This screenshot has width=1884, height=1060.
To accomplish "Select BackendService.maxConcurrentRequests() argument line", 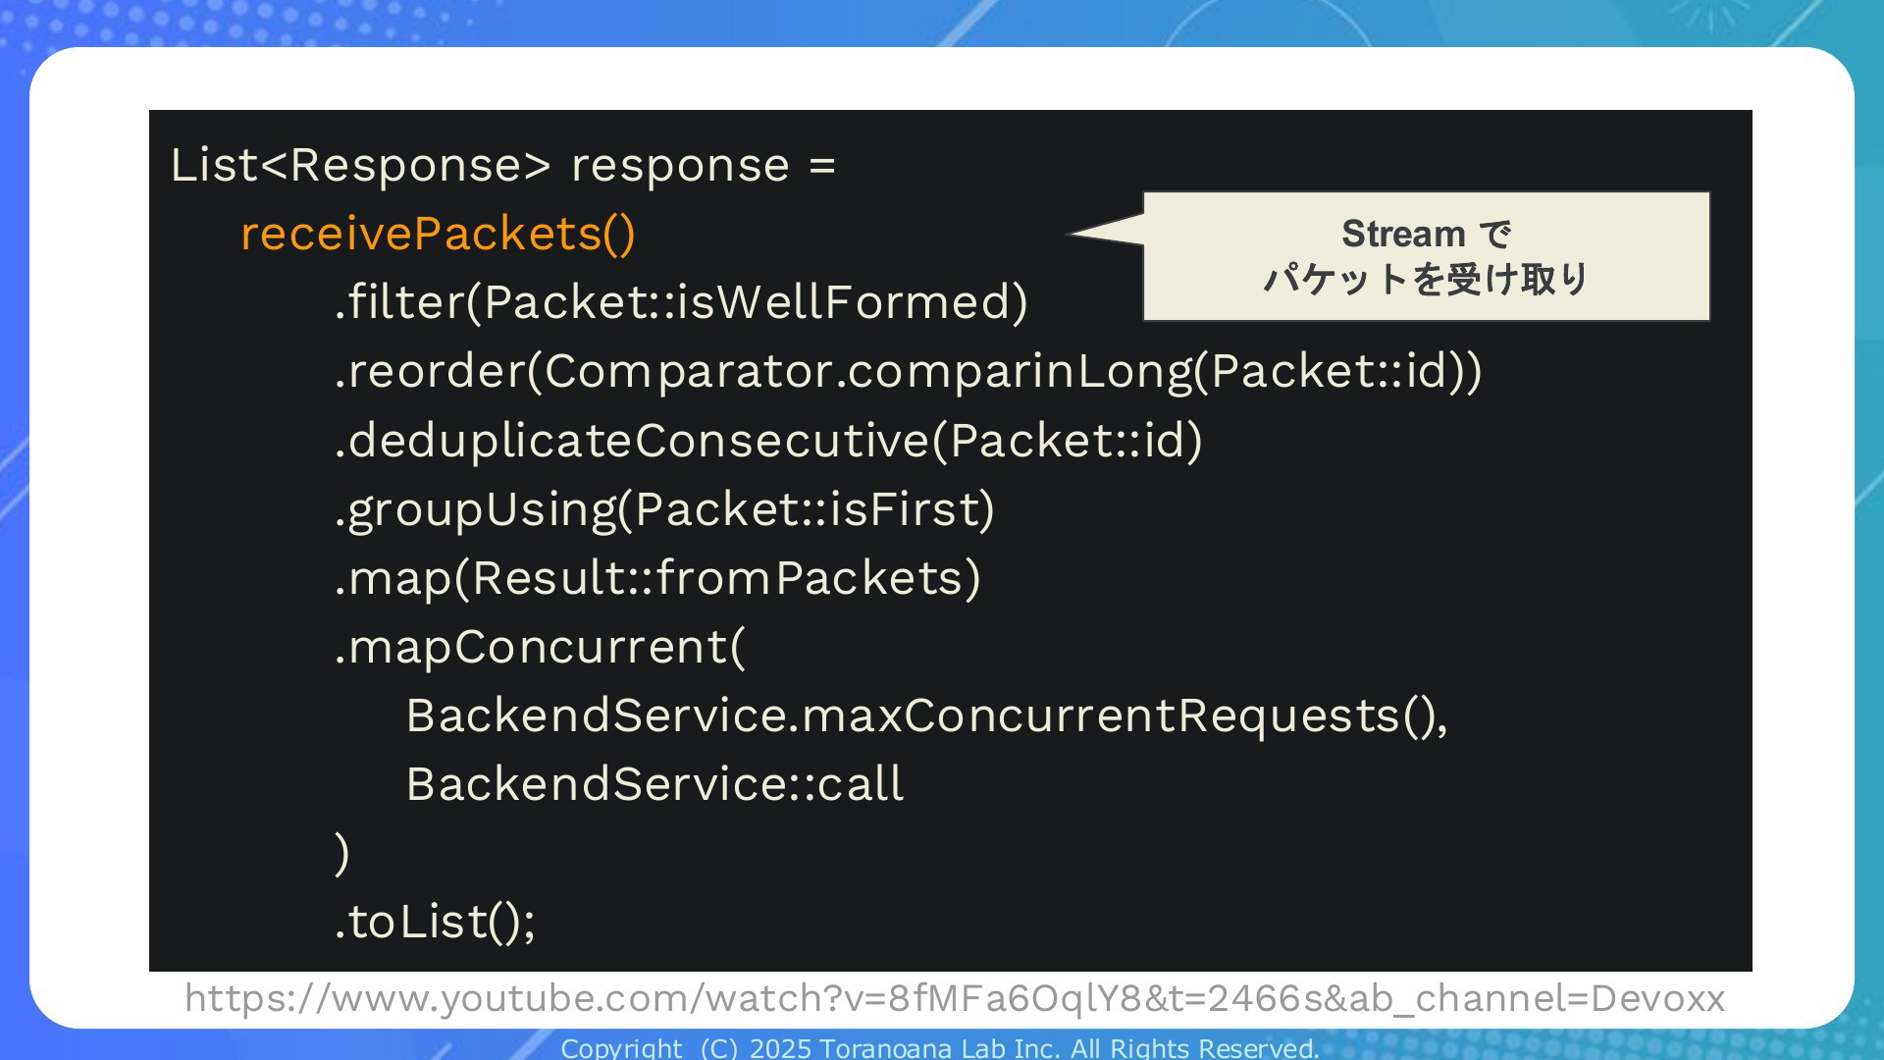I will point(927,716).
